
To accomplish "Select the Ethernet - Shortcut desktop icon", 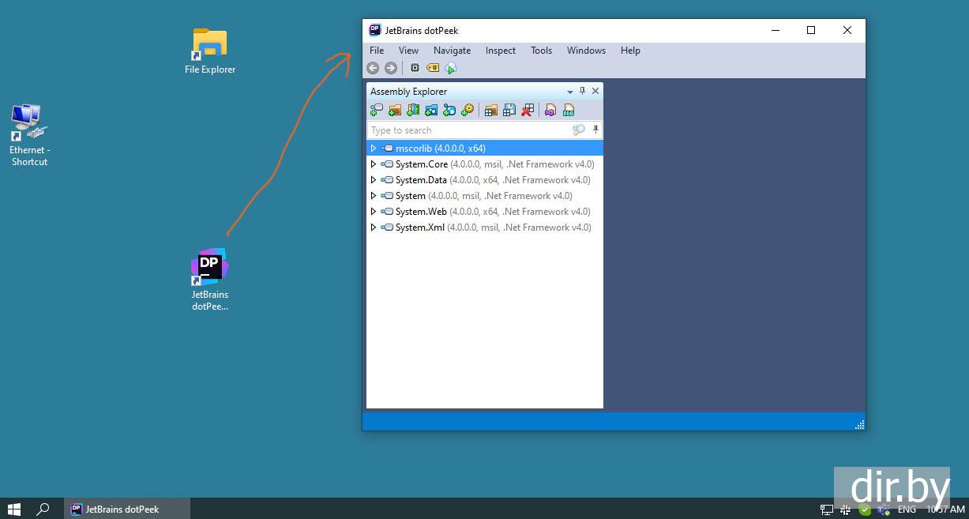I will 29,134.
